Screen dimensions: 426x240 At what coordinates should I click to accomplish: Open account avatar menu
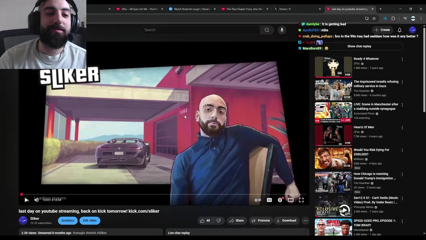(412, 30)
